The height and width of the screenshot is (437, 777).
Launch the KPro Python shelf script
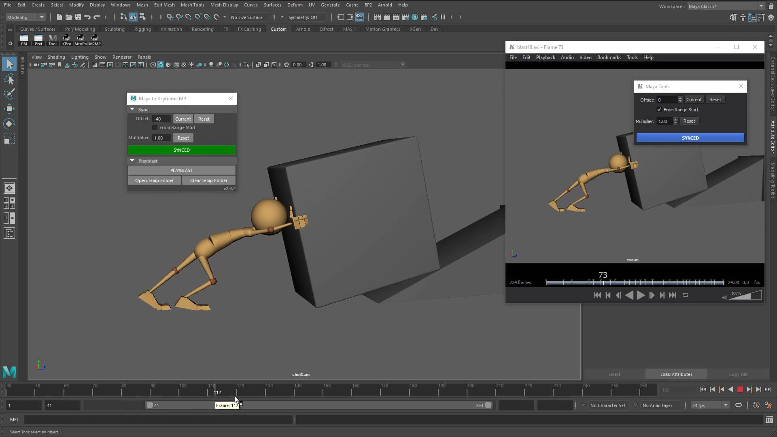66,38
